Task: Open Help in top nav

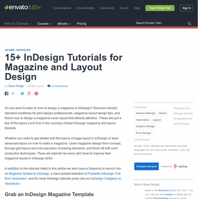Action: (137, 8)
